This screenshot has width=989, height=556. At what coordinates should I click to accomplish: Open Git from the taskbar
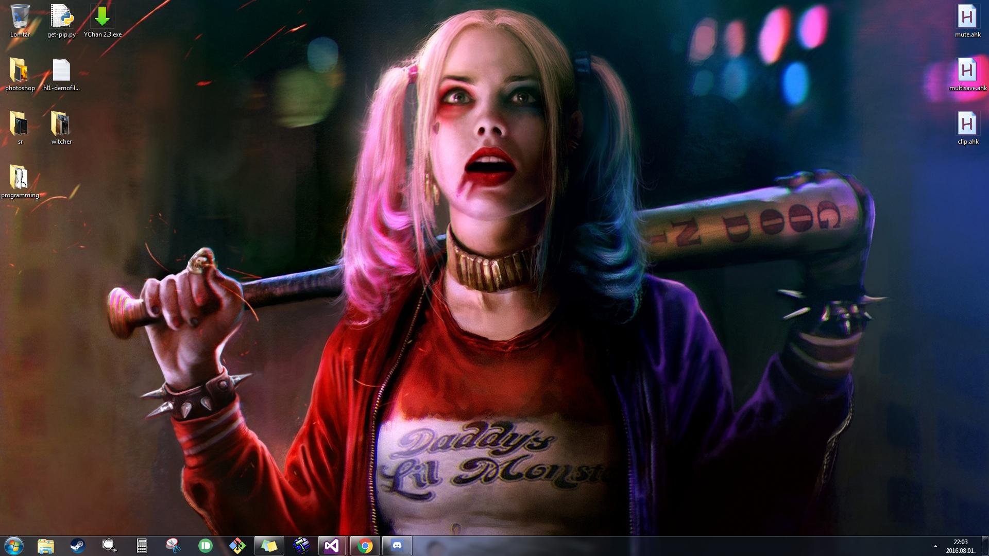pyautogui.click(x=237, y=546)
